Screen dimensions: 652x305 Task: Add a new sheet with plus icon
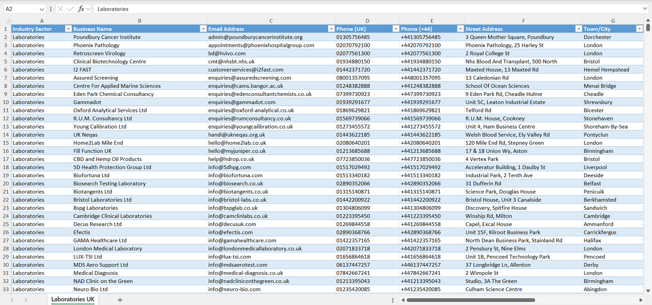tap(120, 300)
